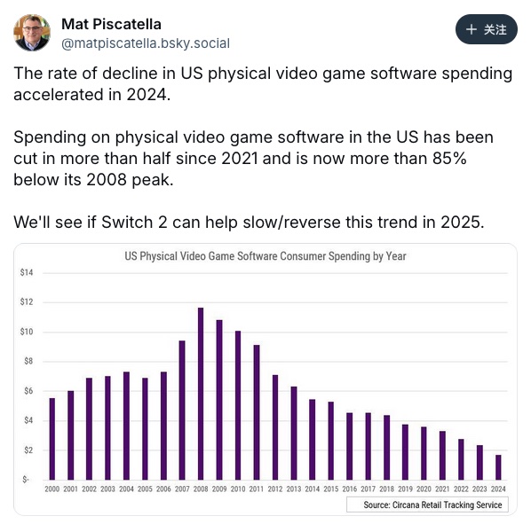Follow Mat Piscatella with the 关注 button

[487, 29]
